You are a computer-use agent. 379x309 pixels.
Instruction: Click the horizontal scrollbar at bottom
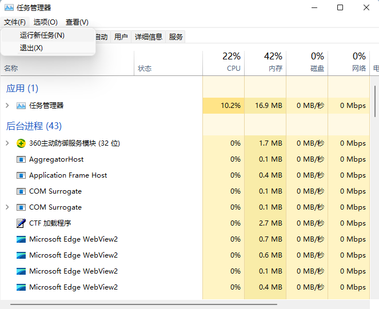(x=143, y=304)
